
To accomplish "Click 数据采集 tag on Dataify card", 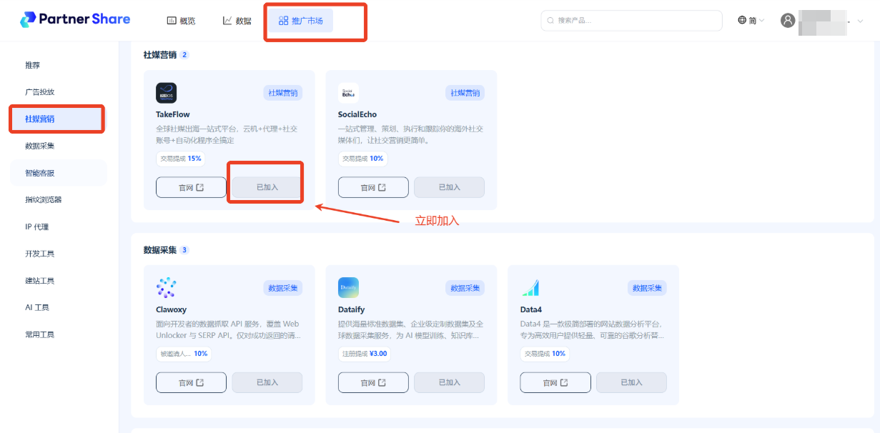I will (465, 288).
